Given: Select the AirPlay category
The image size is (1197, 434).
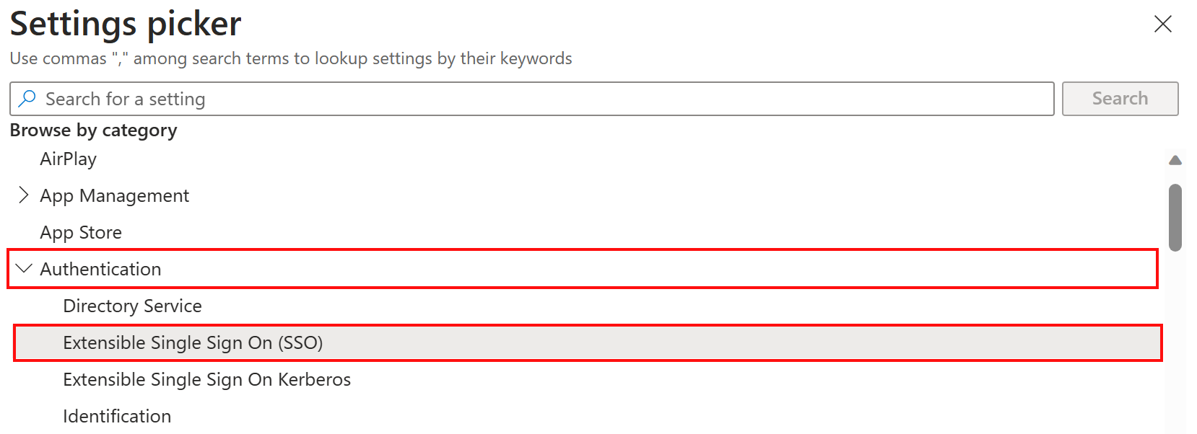Looking at the screenshot, I should click(68, 159).
